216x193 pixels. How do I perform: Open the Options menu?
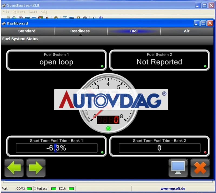tap(19, 12)
